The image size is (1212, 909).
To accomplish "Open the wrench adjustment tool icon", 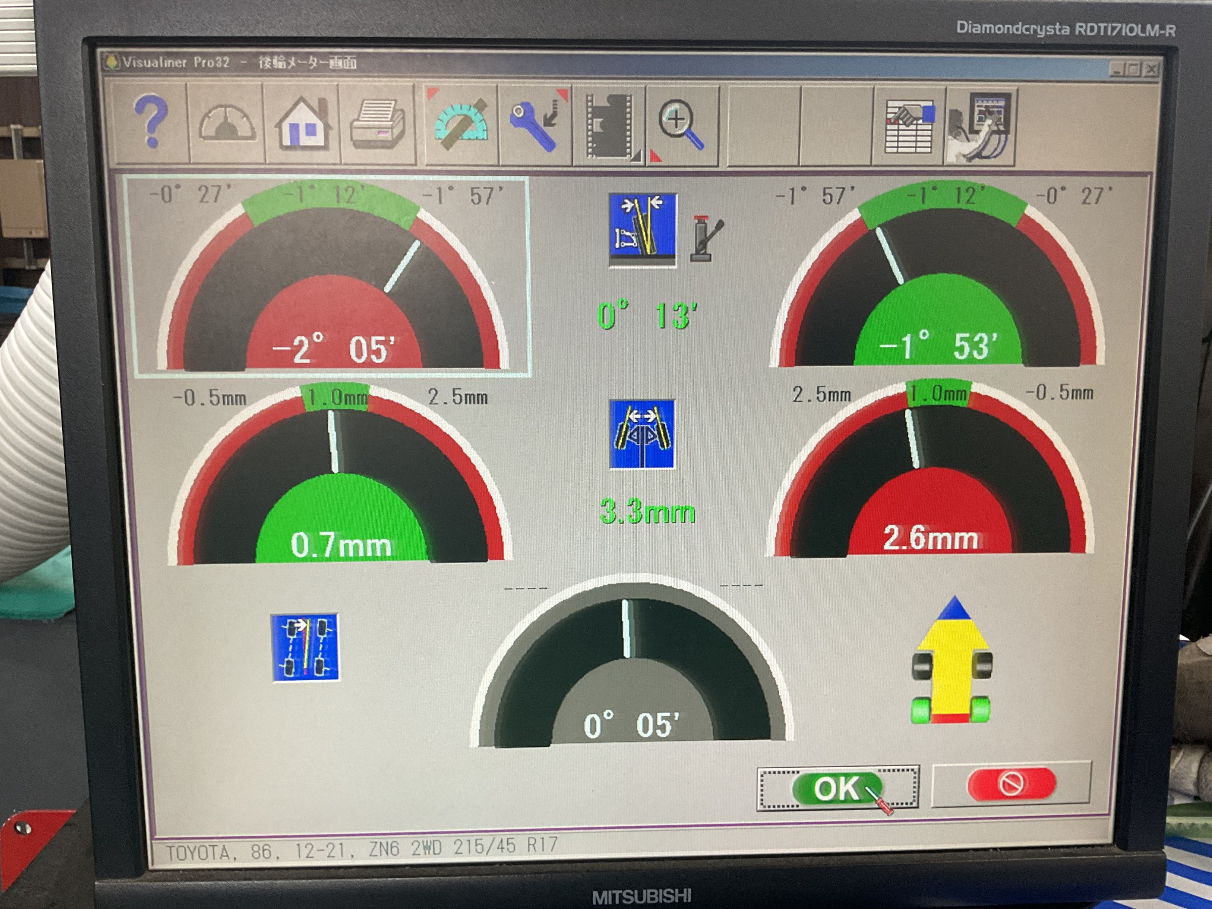I will [536, 125].
